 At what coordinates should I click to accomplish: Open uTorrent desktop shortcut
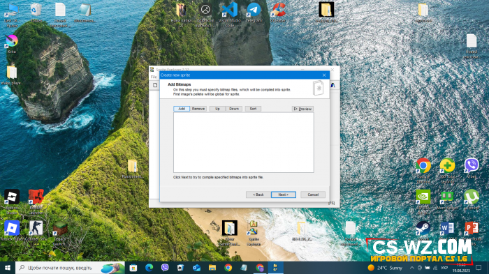472,199
